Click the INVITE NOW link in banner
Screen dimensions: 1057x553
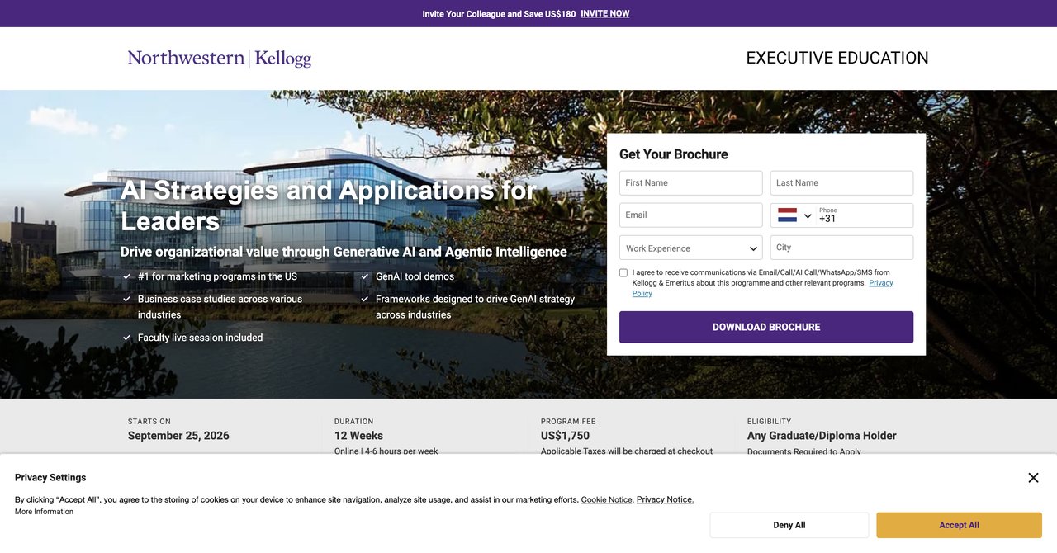[604, 13]
